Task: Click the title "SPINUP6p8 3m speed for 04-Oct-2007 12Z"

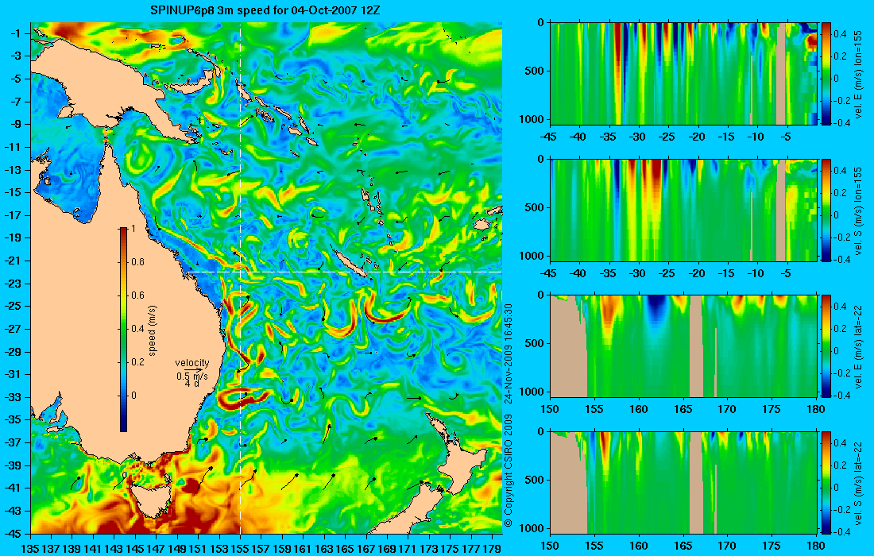Action: point(266,10)
